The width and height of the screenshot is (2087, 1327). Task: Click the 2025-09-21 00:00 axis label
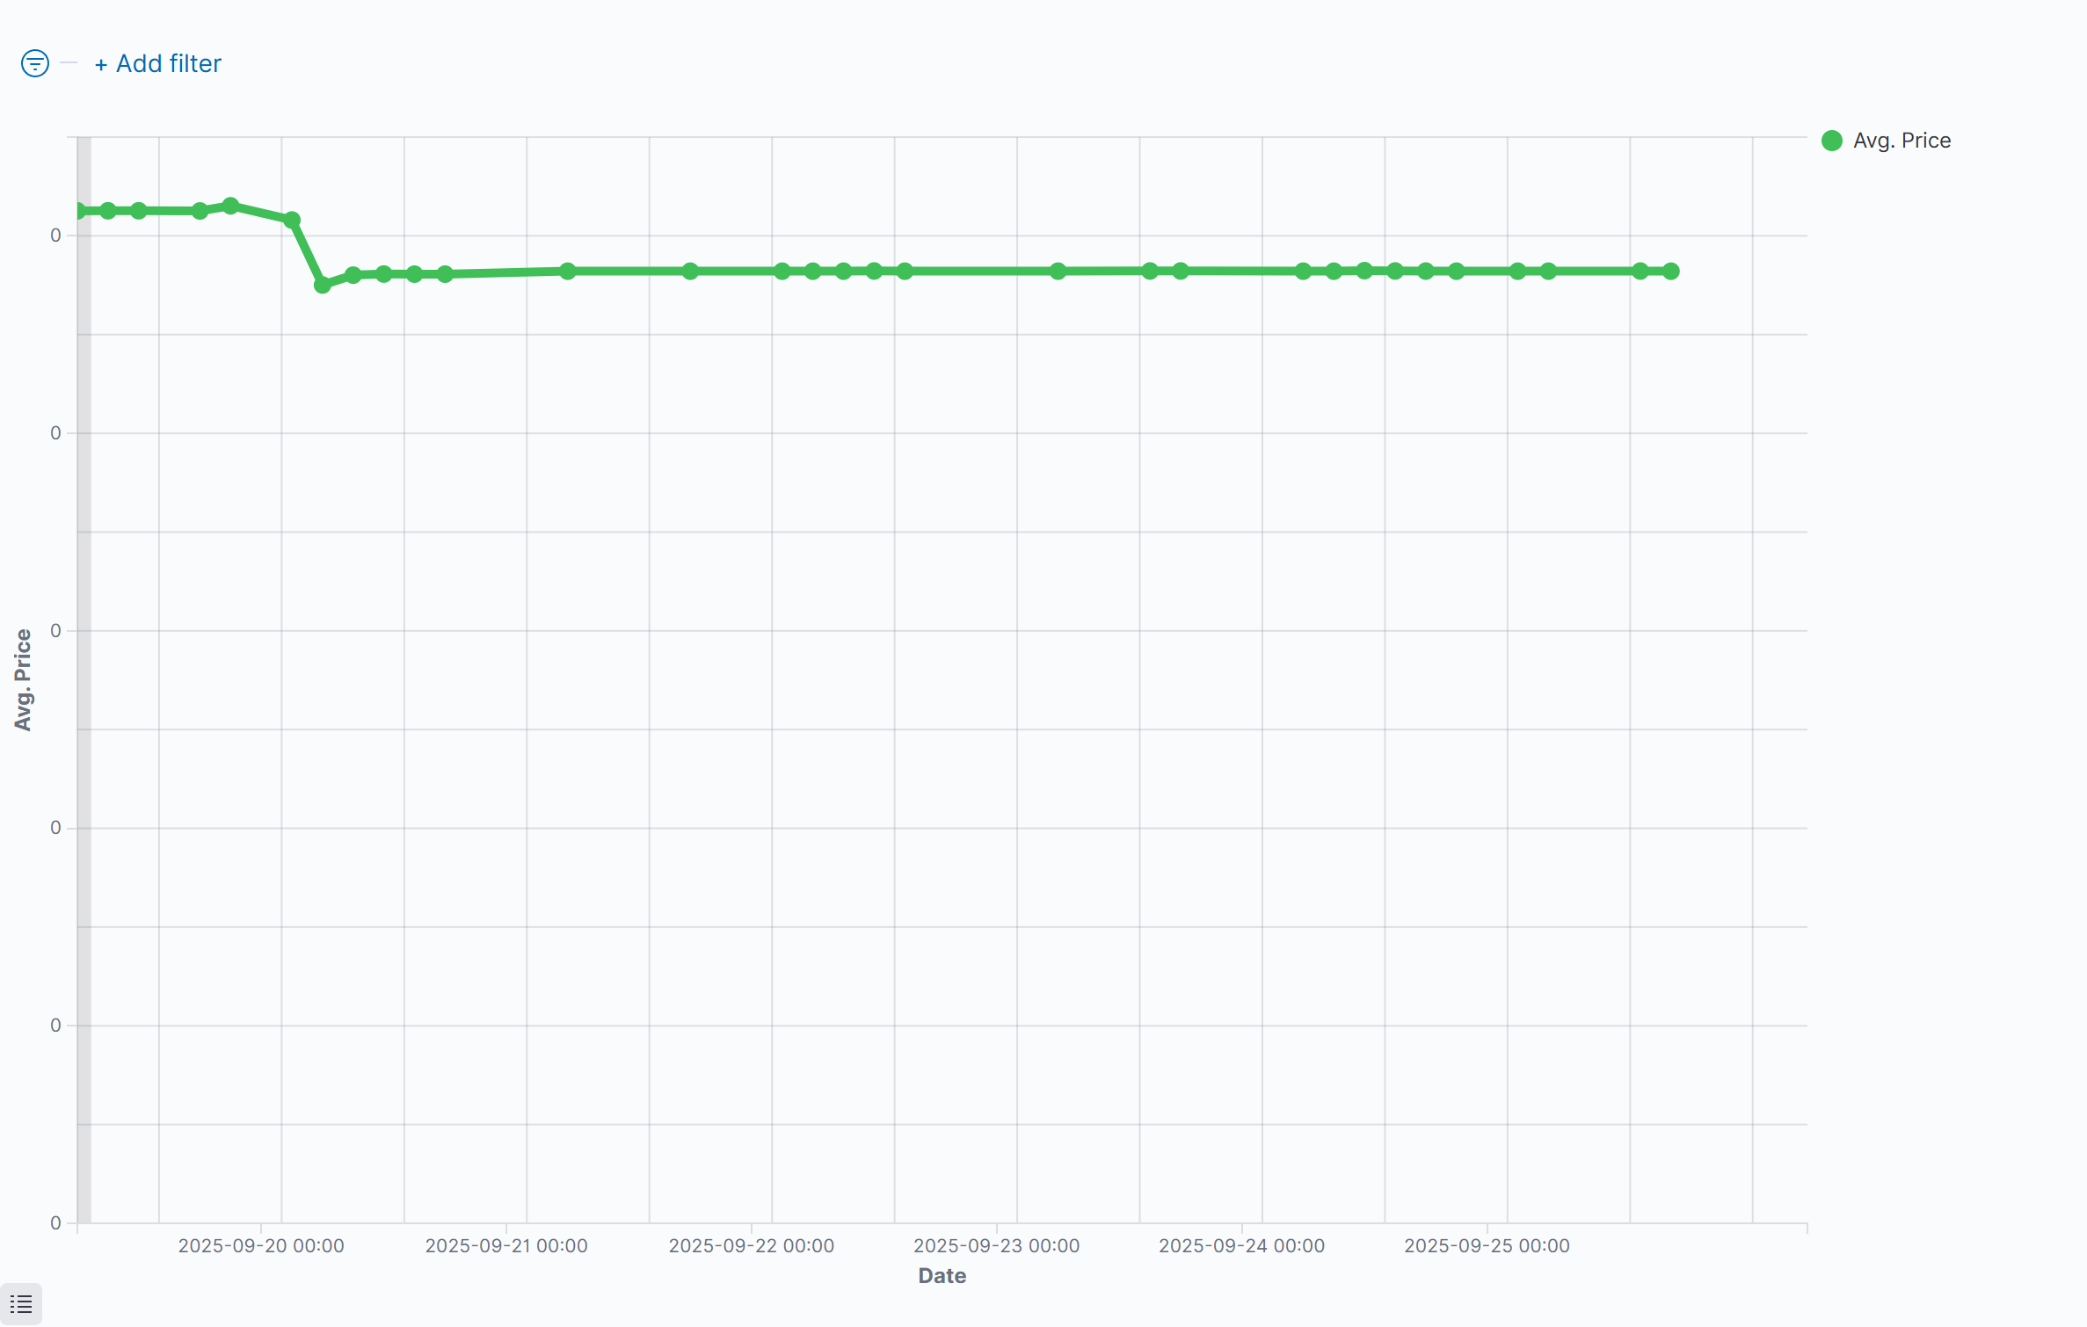pos(506,1245)
